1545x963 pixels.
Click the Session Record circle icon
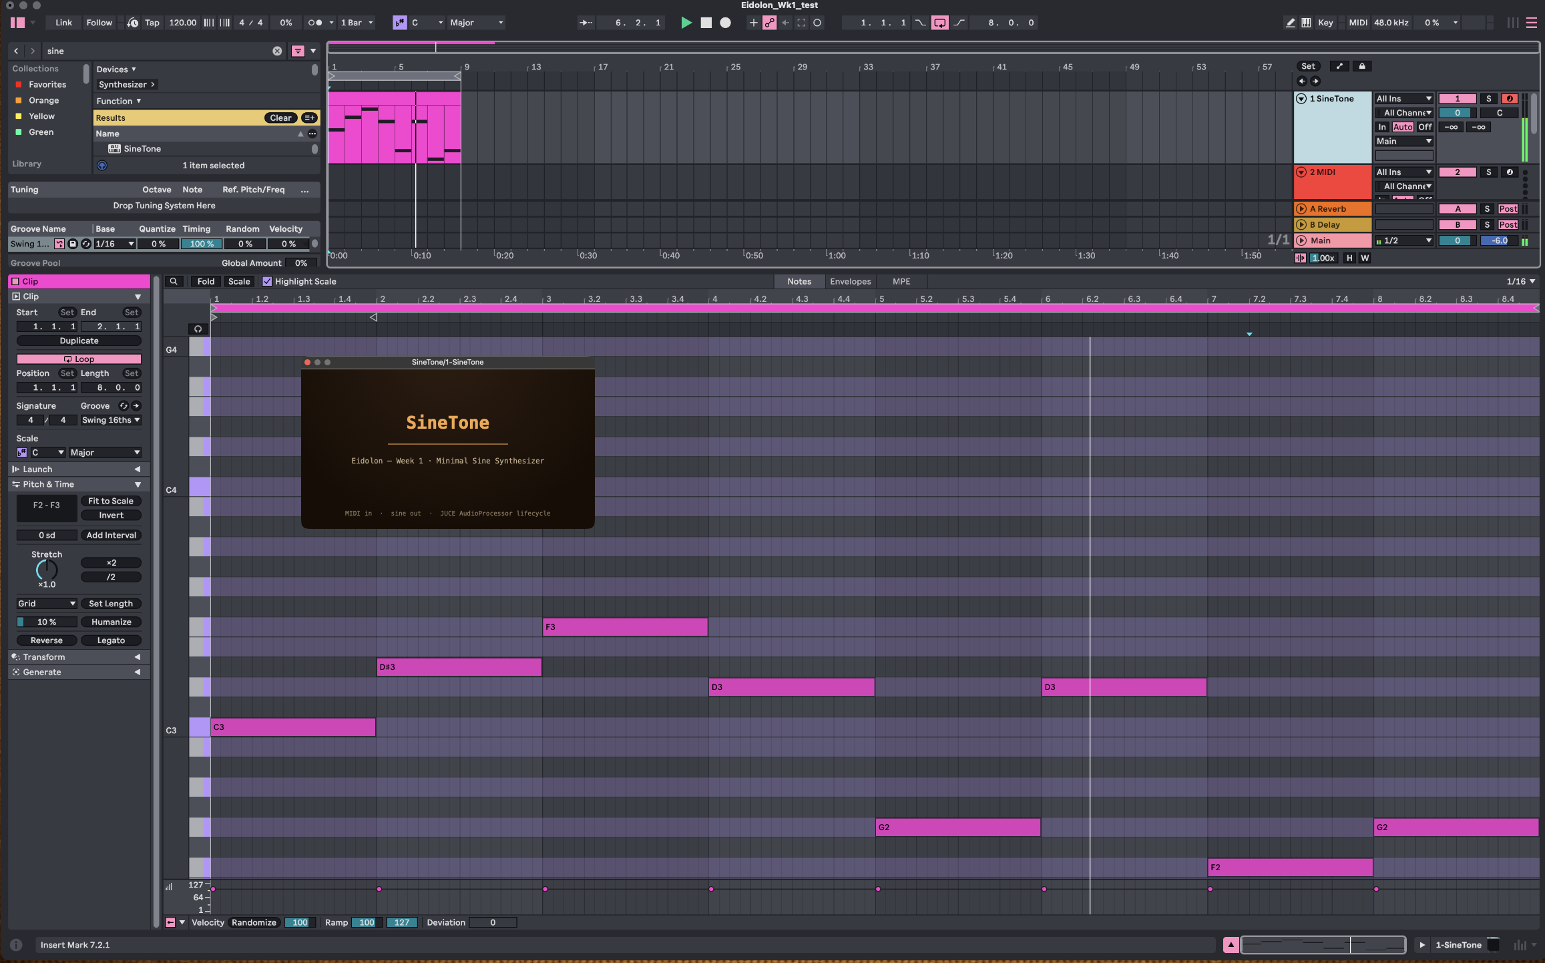817,23
